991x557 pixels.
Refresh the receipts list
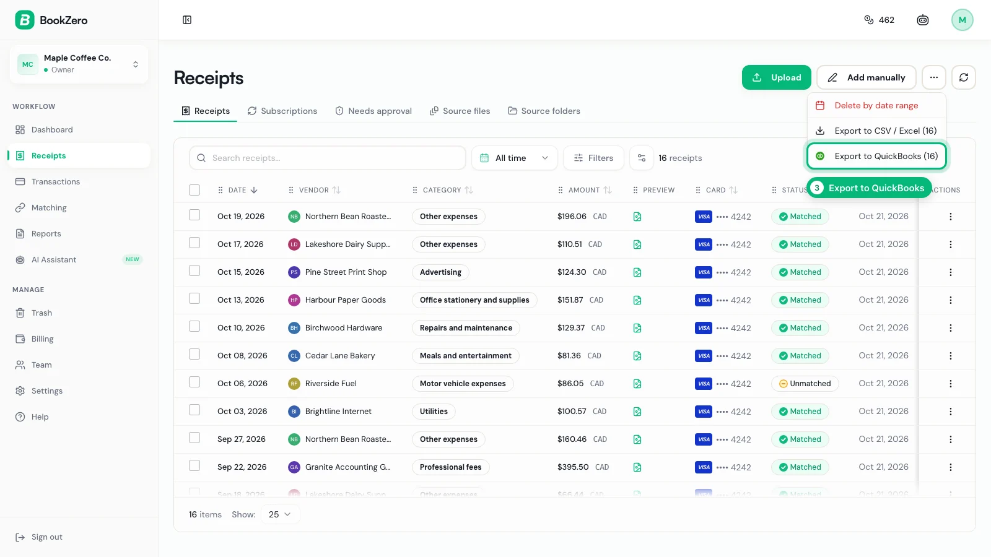pyautogui.click(x=964, y=77)
